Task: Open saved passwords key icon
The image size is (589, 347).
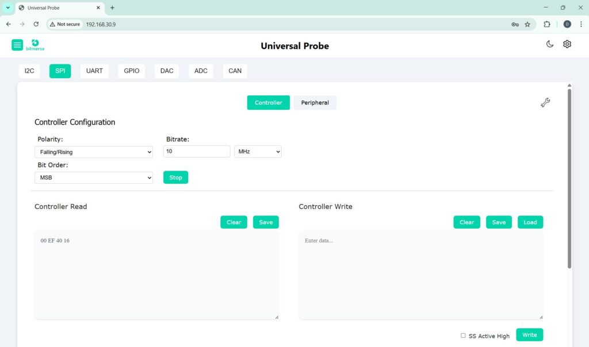Action: point(515,24)
